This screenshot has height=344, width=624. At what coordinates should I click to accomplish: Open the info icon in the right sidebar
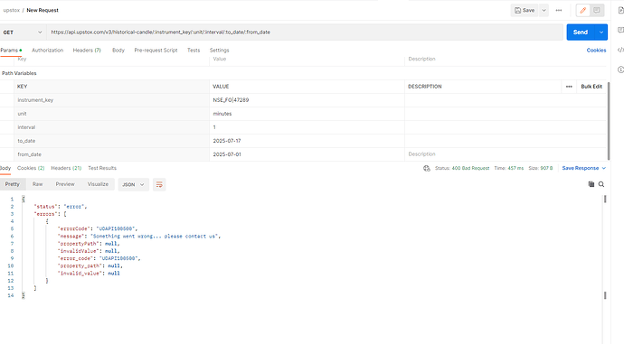[x=620, y=70]
